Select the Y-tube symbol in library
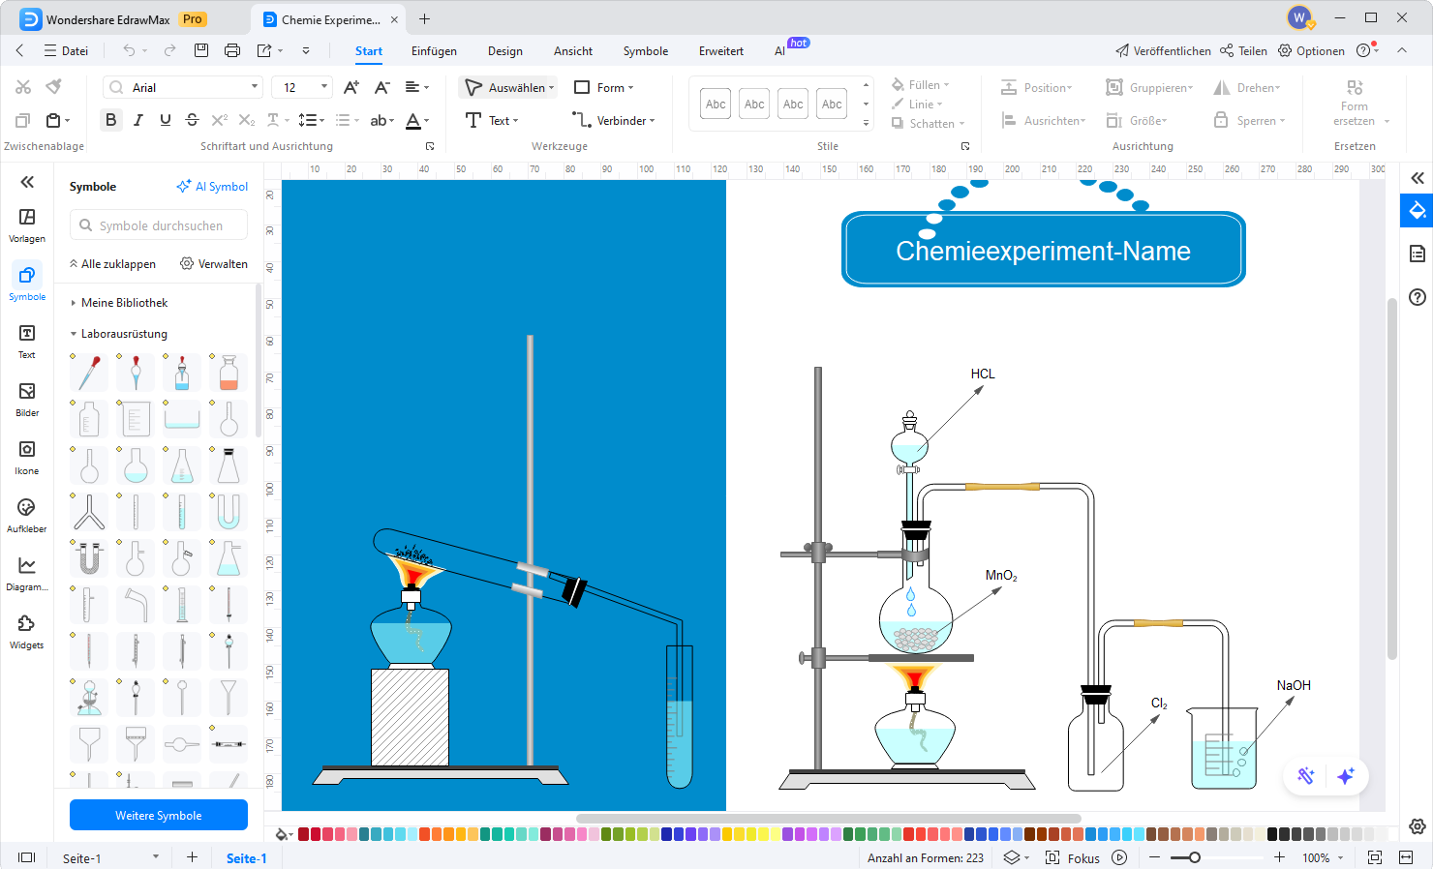The image size is (1433, 869). [89, 512]
